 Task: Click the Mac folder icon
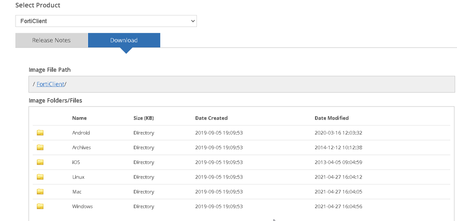(40, 192)
